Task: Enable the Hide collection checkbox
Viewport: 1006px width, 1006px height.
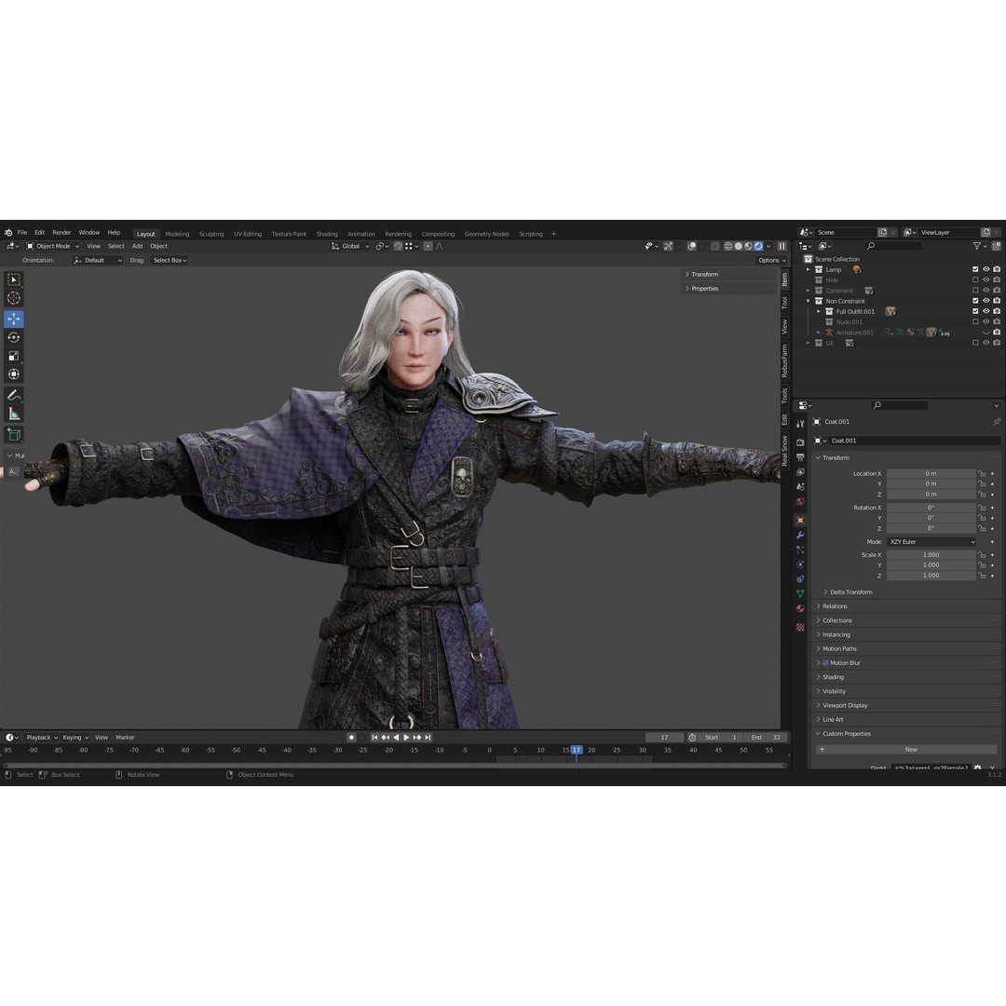Action: click(975, 280)
